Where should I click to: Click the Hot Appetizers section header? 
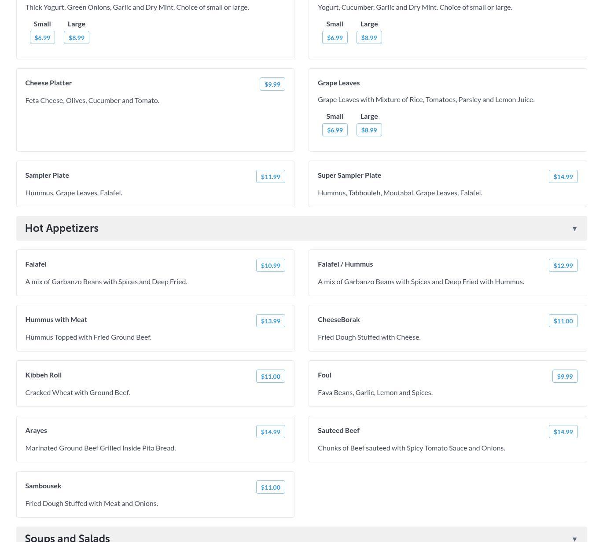62,228
